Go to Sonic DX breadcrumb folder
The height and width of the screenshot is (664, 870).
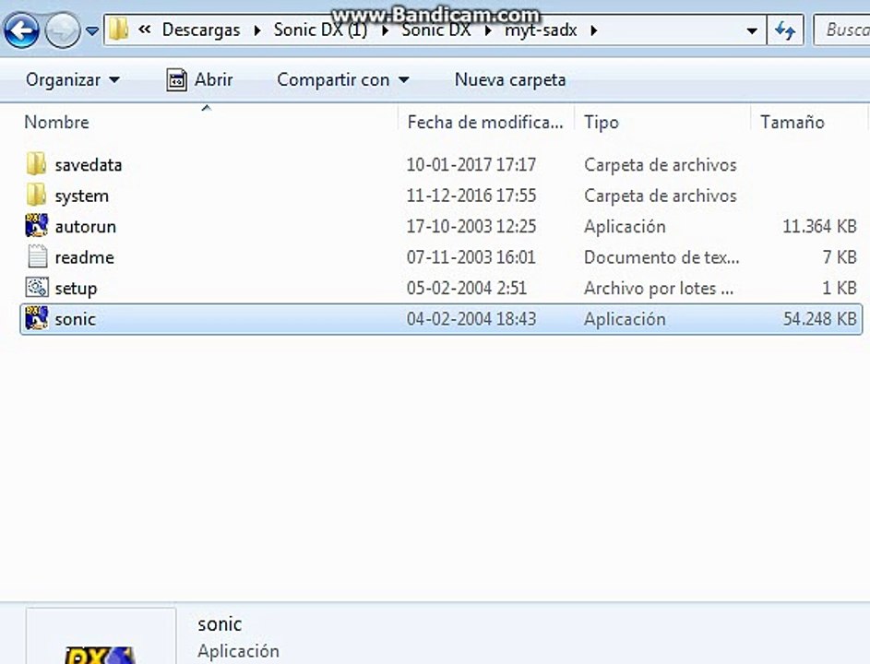tap(436, 30)
